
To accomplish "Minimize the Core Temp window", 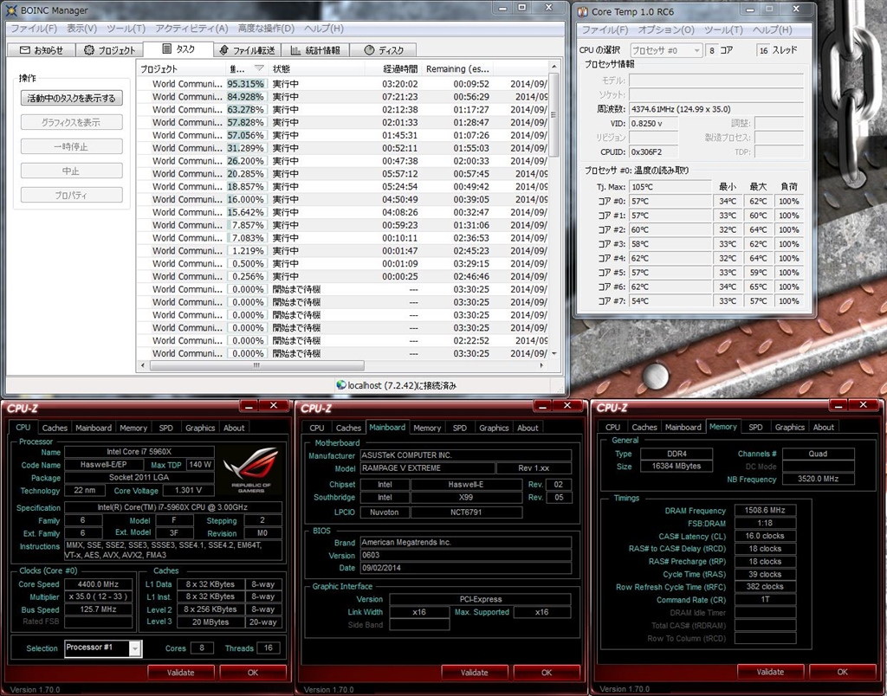I will click(x=750, y=10).
